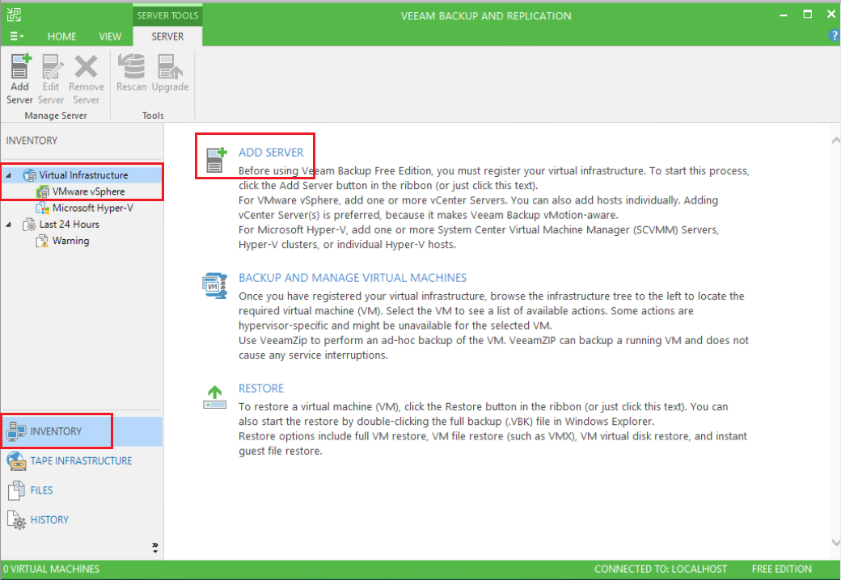Select the Warning tree node
The height and width of the screenshot is (580, 841).
click(71, 241)
